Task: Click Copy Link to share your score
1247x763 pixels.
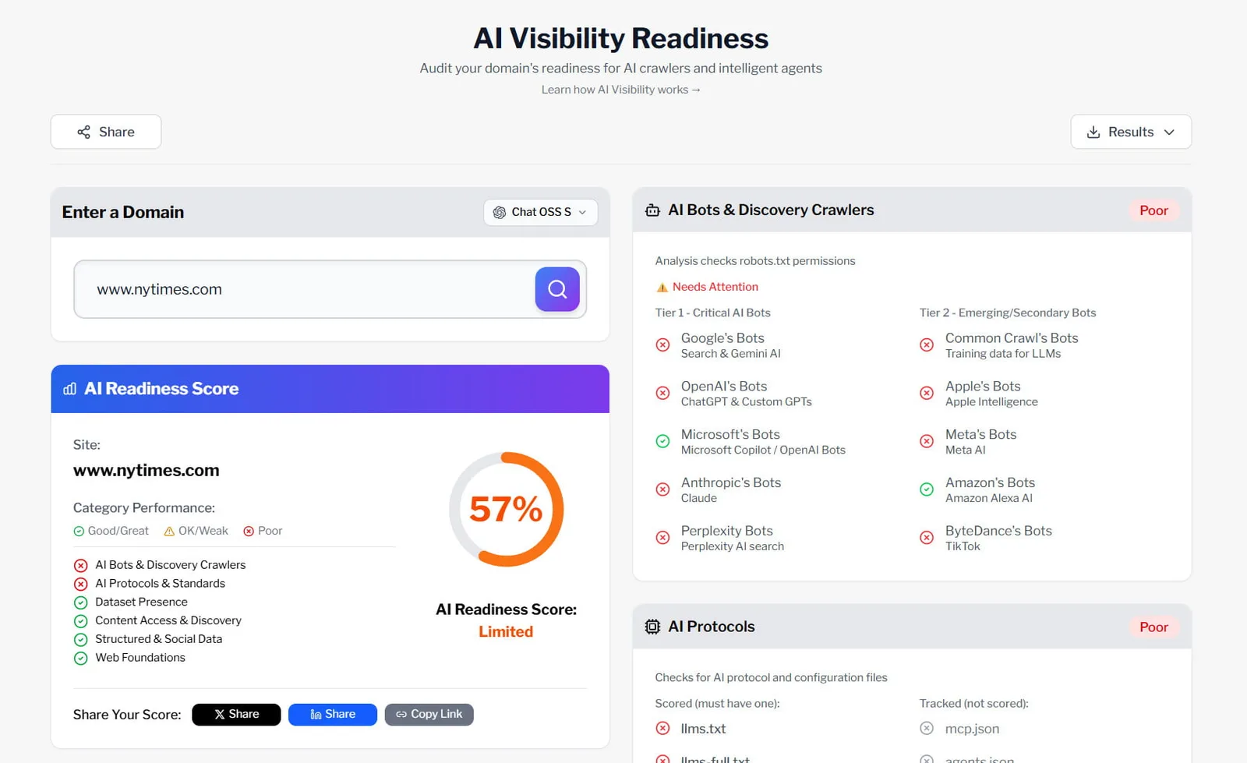Action: [429, 714]
